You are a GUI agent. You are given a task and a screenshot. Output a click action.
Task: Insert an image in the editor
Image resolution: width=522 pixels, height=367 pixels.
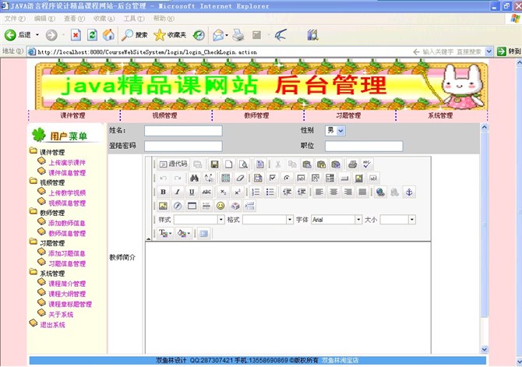(163, 206)
